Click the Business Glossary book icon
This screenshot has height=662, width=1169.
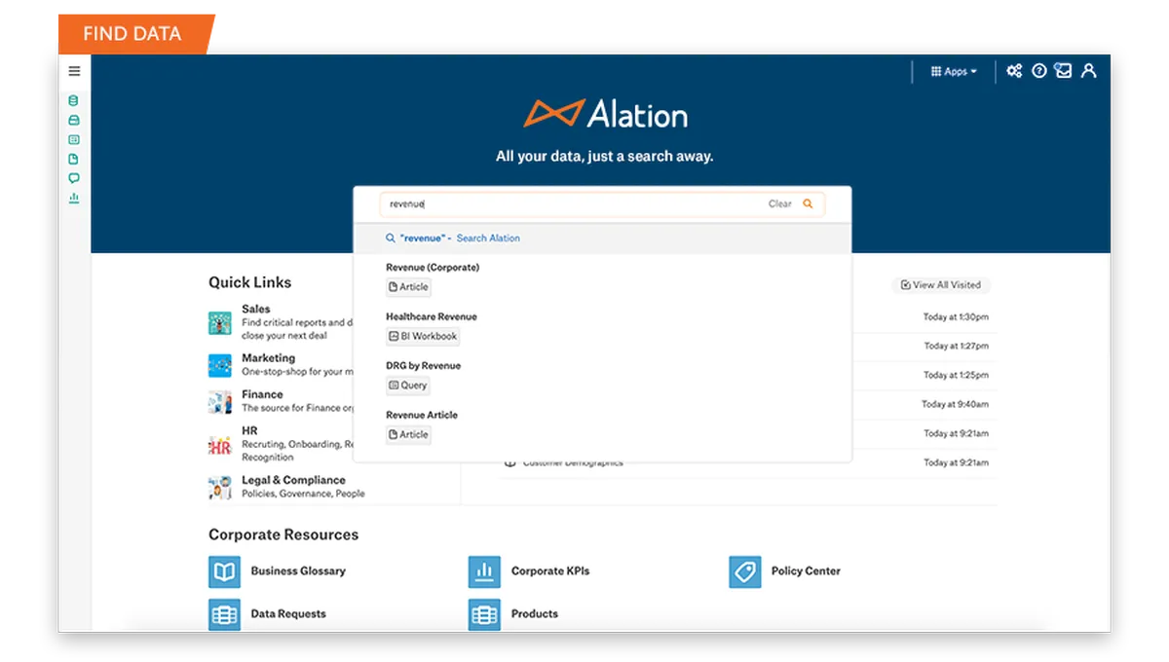[x=224, y=571]
